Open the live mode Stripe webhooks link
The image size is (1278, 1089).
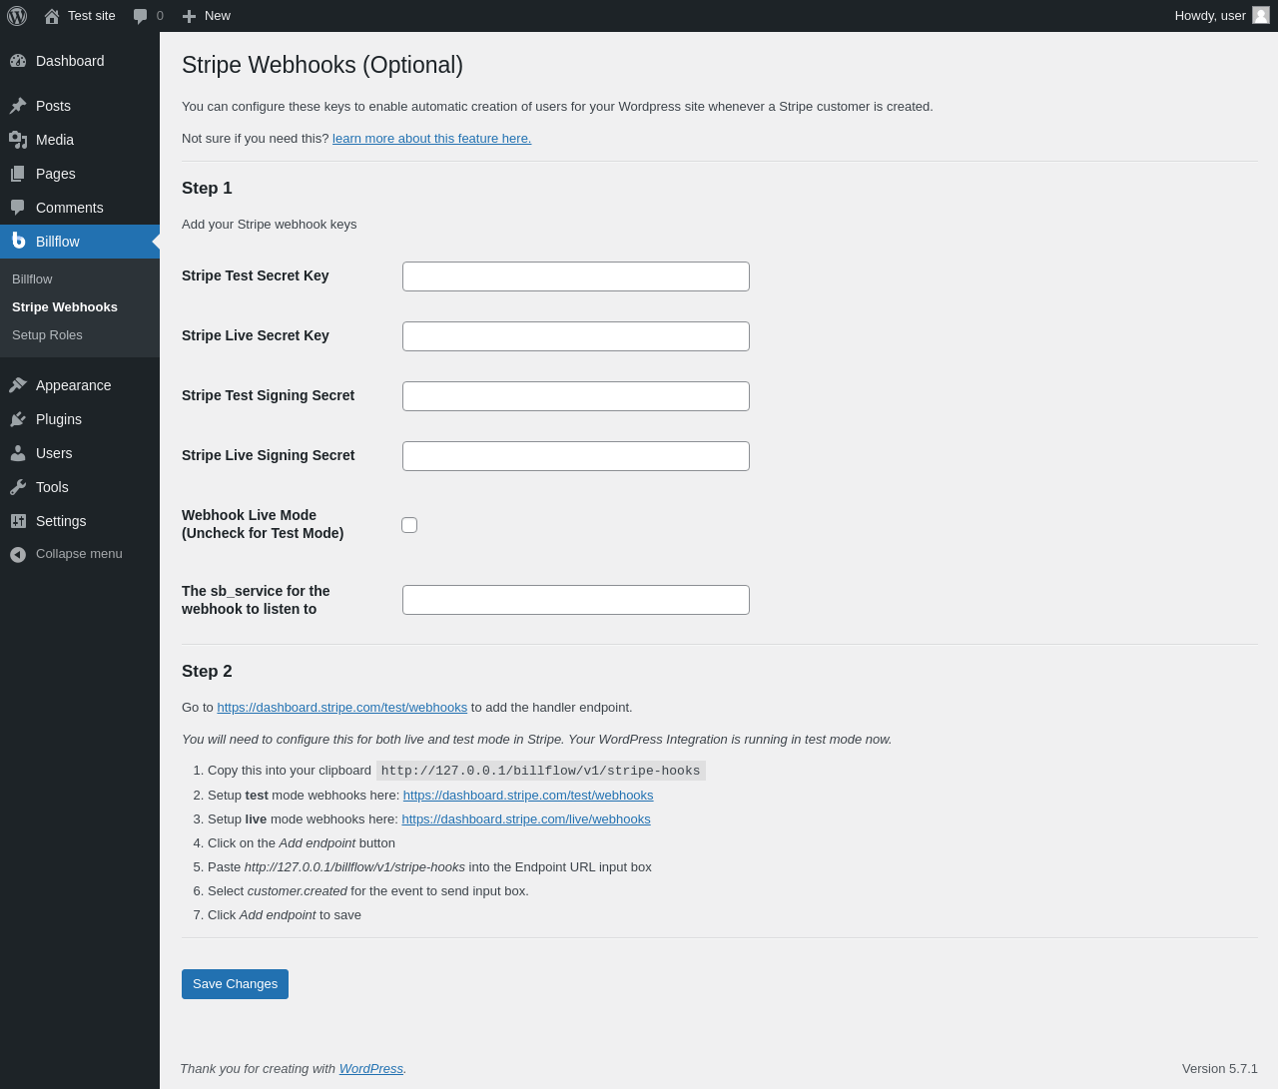525,819
